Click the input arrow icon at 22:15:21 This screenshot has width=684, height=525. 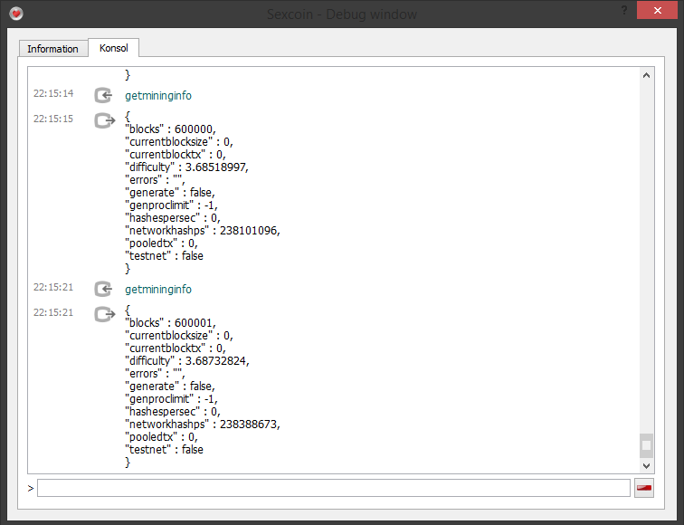(x=103, y=289)
